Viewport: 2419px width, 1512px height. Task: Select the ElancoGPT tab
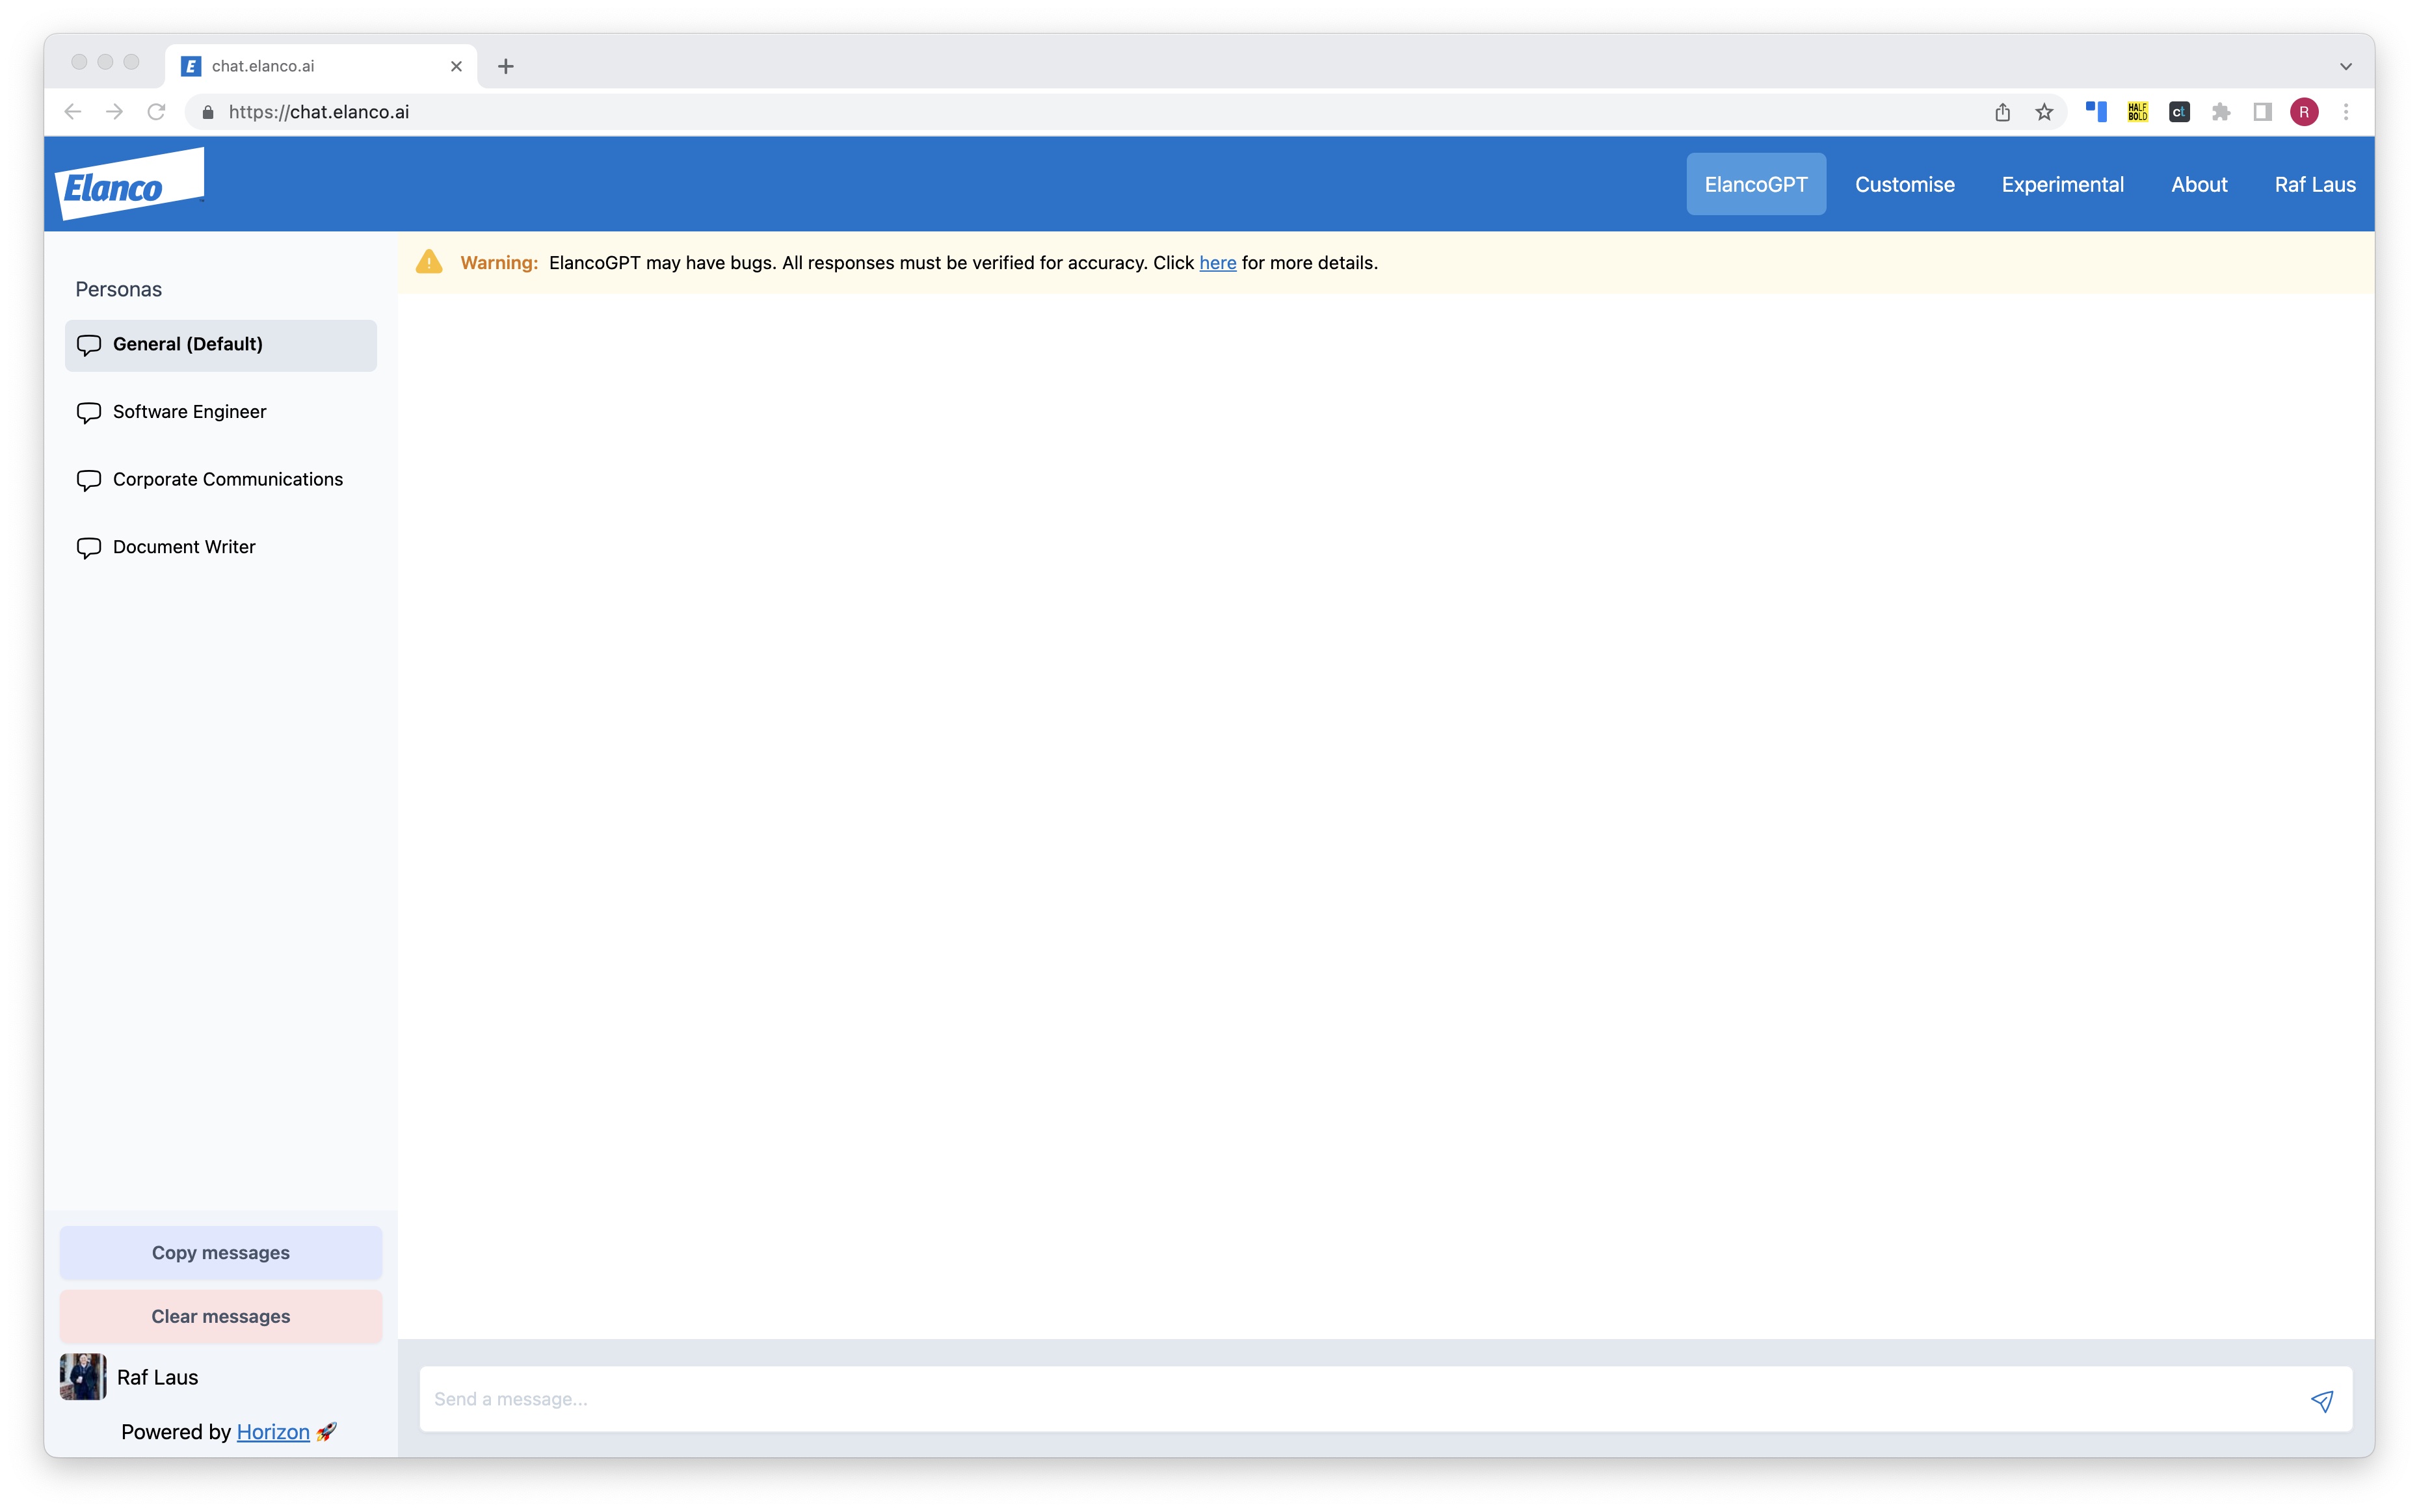(x=1757, y=183)
